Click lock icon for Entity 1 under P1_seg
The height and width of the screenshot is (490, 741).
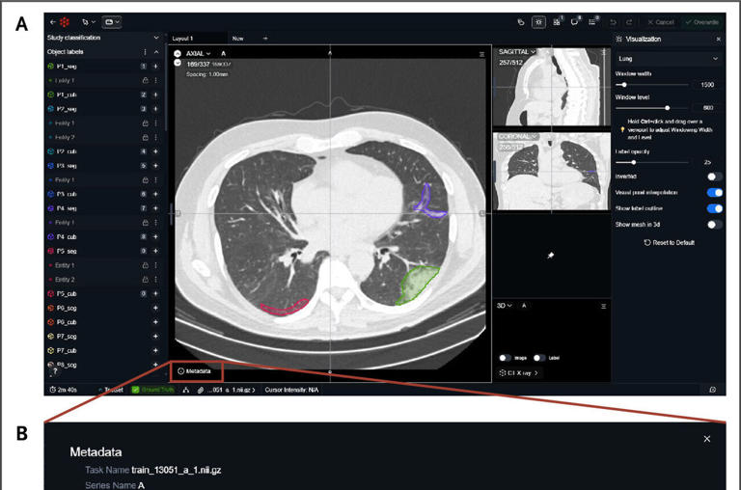tap(146, 80)
